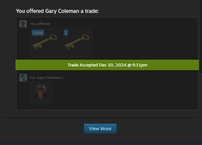Click the 'You offered:' label

pyautogui.click(x=40, y=24)
